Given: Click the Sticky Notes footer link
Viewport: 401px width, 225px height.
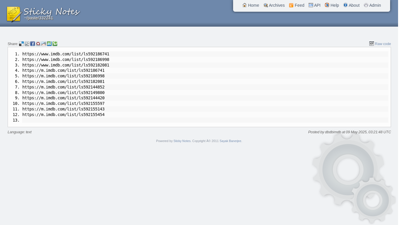Looking at the screenshot, I should click(182, 141).
